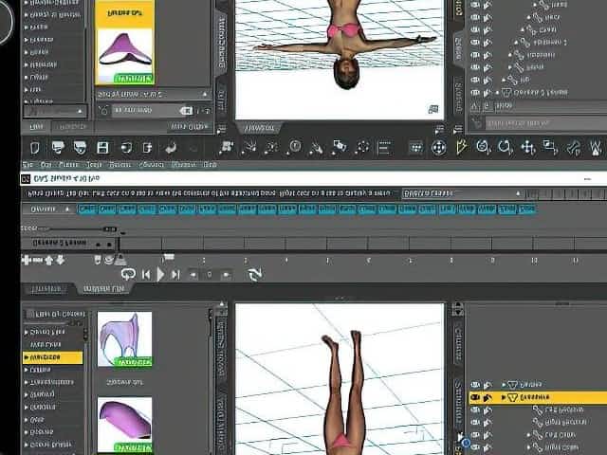Click the plus icon at timeline's left edge
The width and height of the screenshot is (607, 455).
tap(27, 260)
